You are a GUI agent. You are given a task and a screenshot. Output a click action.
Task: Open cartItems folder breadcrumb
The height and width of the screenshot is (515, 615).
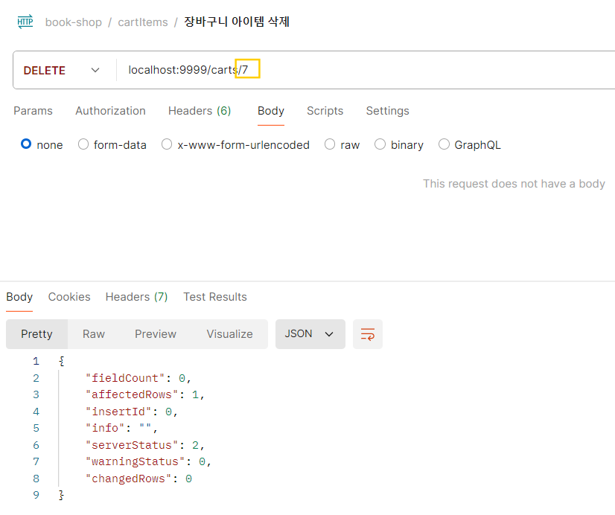pos(143,22)
